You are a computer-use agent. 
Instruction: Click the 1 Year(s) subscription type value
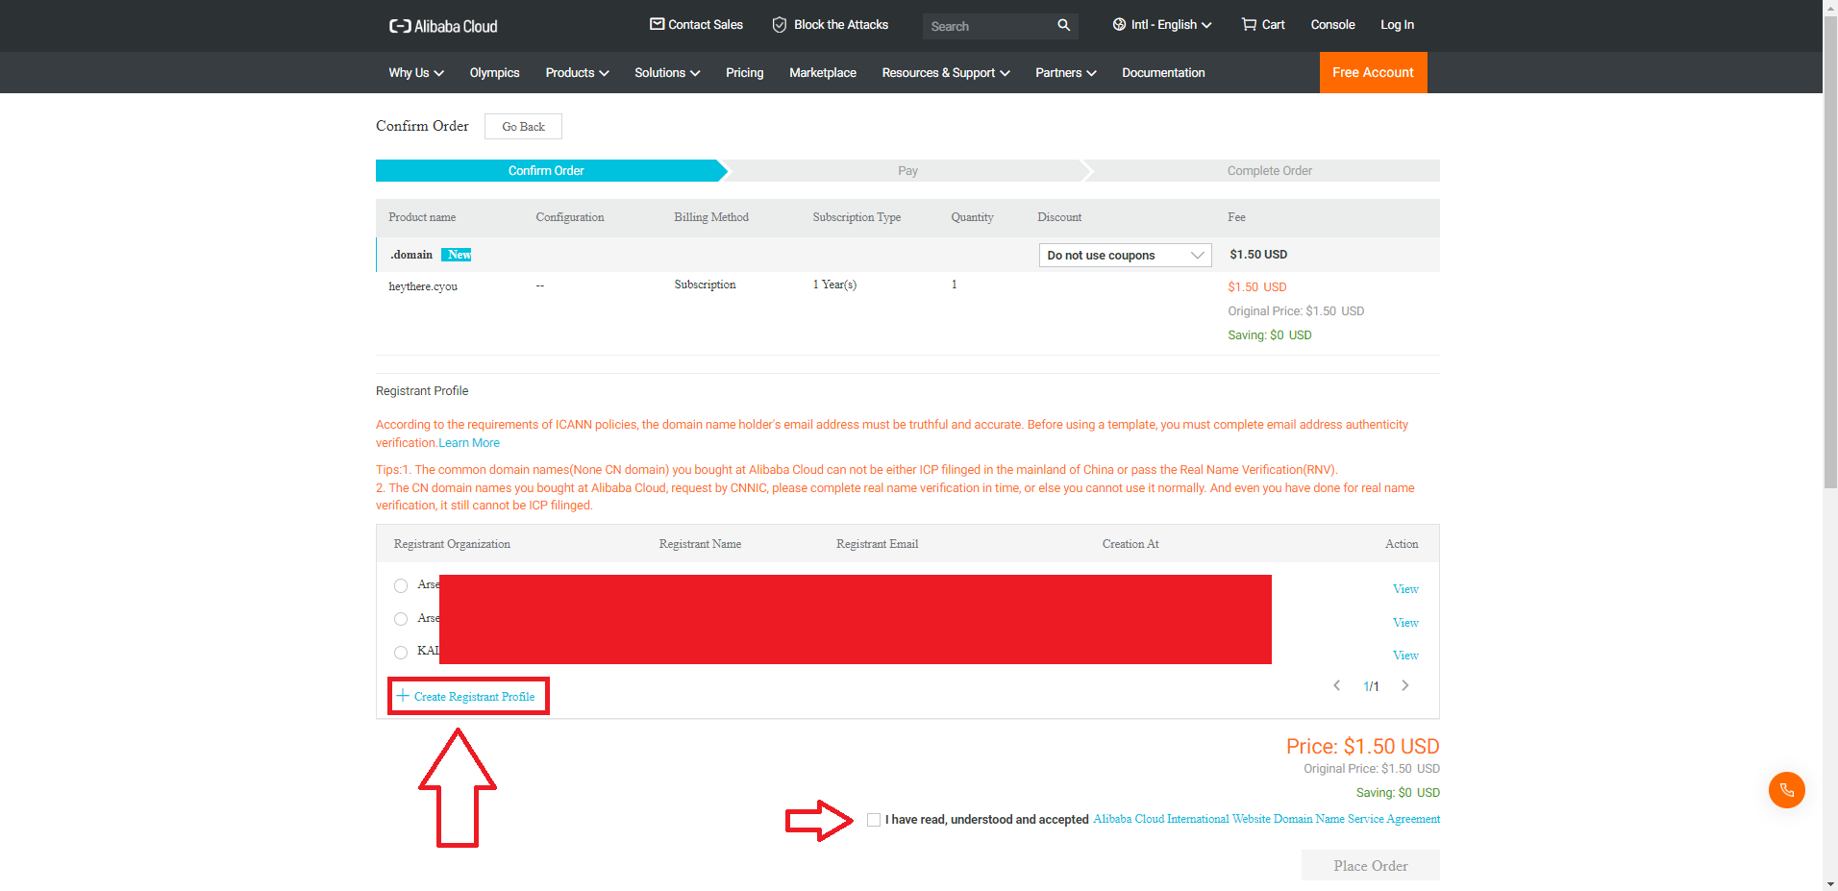tap(834, 285)
